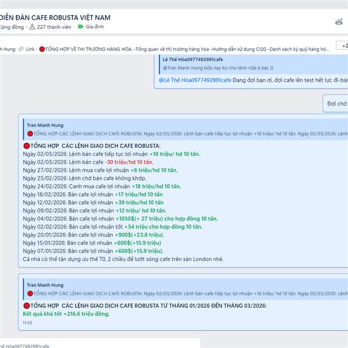Viewport: 348px width, 348px height.
Task: Select line Ngày 02/03/2026 tiếp tục lợi nhuận +18 triệu
Action: click(x=111, y=154)
